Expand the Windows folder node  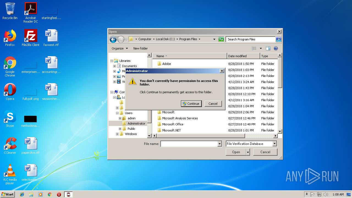117,134
